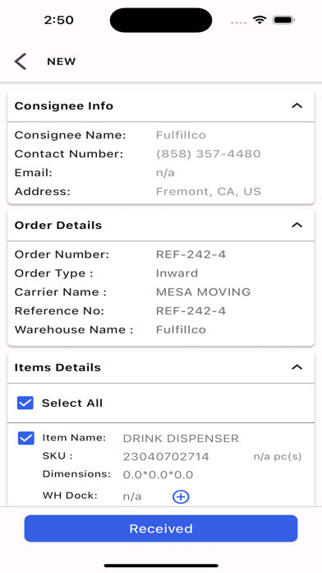The image size is (322, 573).
Task: Tap the NEW header title
Action: pyautogui.click(x=62, y=62)
